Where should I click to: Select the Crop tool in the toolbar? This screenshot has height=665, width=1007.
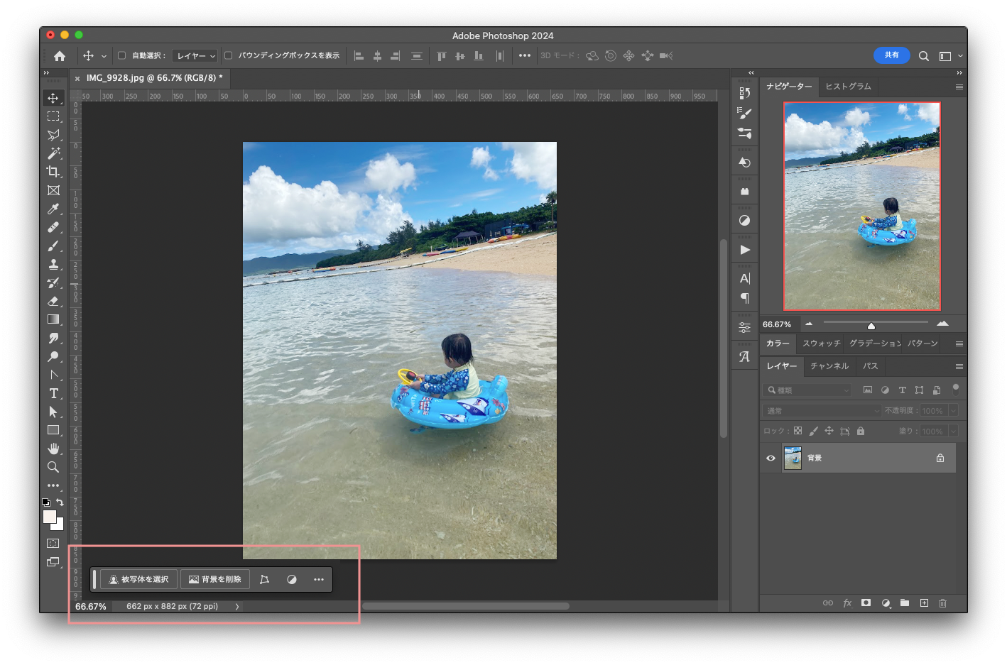coord(53,172)
